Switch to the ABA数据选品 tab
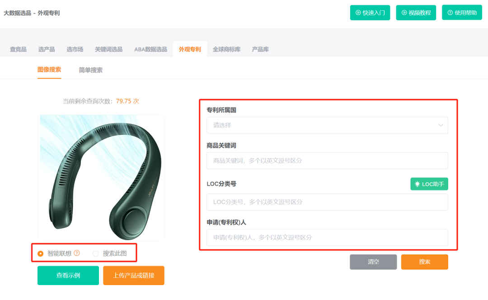The width and height of the screenshot is (488, 300). coord(151,49)
